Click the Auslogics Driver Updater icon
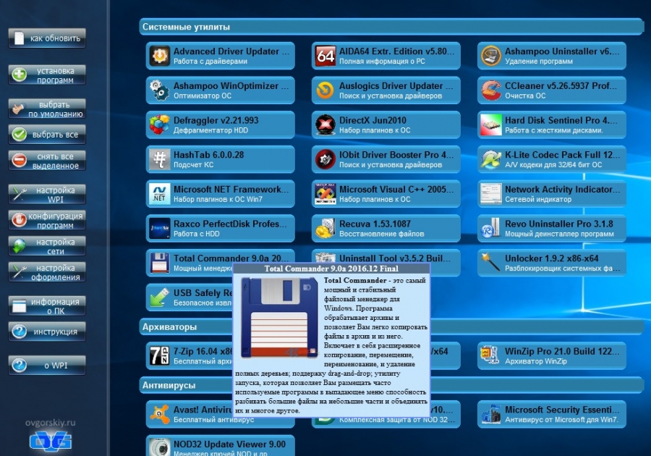 tap(325, 90)
